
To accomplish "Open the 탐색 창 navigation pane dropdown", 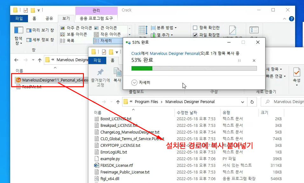I will [x=19, y=36].
